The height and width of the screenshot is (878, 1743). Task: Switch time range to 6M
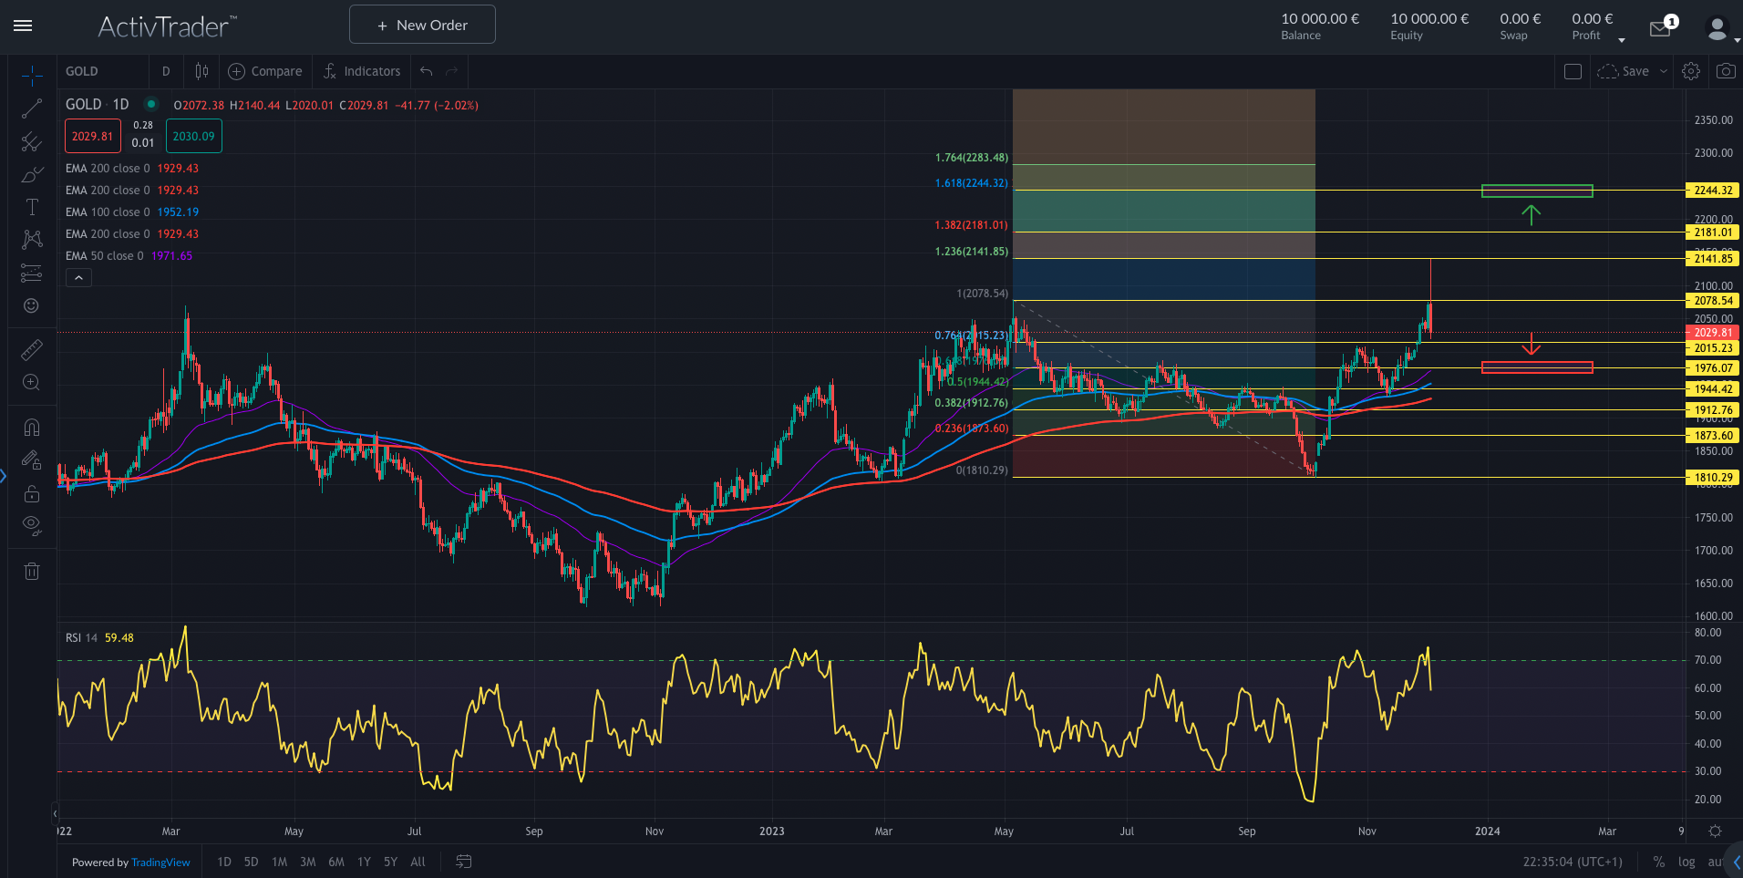pyautogui.click(x=336, y=862)
